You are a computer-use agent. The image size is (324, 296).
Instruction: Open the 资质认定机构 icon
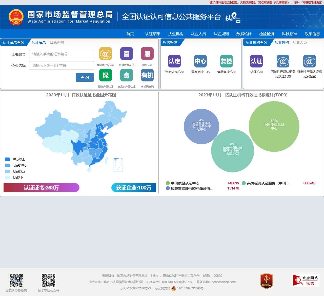click(174, 61)
